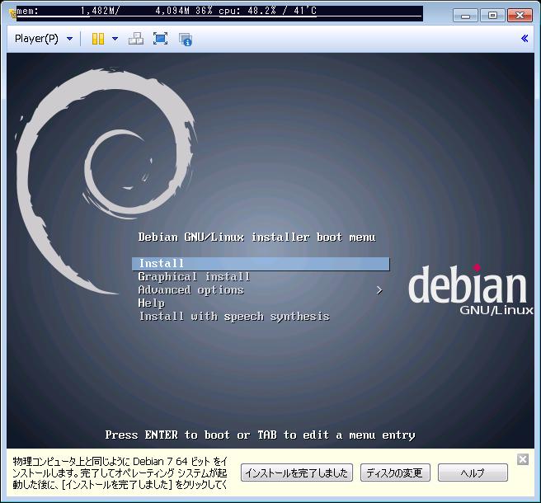Select Graphical install menu entry
This screenshot has height=503, width=541.
(x=194, y=277)
